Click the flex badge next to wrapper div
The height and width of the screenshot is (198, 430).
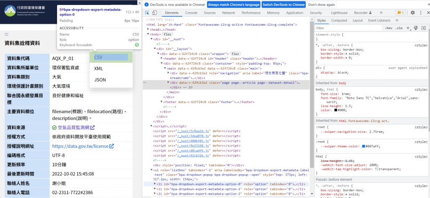coord(235,54)
